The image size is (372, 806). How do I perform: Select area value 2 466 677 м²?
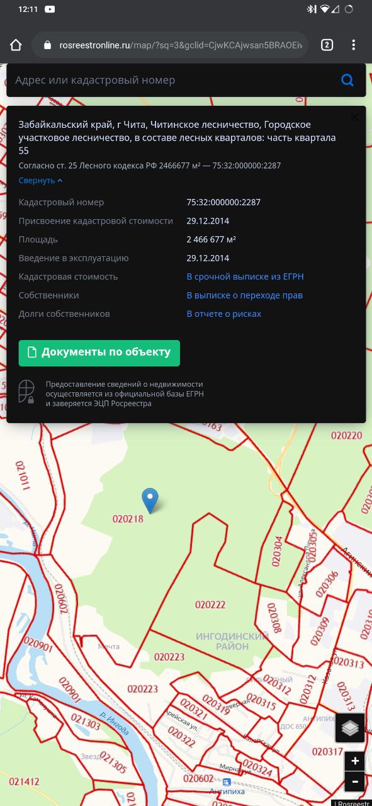[x=211, y=239]
